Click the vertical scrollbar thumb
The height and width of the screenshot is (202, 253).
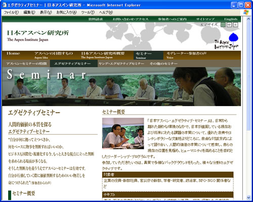click(248, 76)
